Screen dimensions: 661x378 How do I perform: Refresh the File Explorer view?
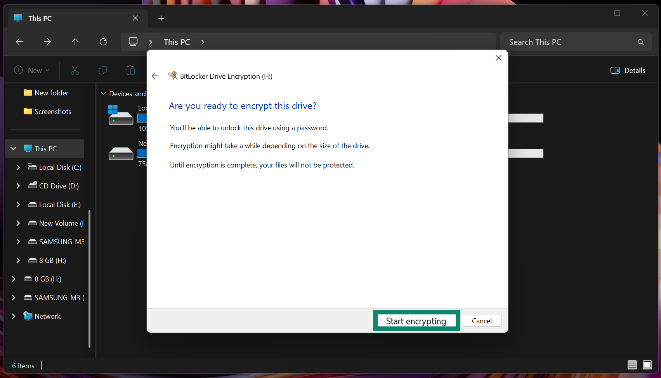103,42
